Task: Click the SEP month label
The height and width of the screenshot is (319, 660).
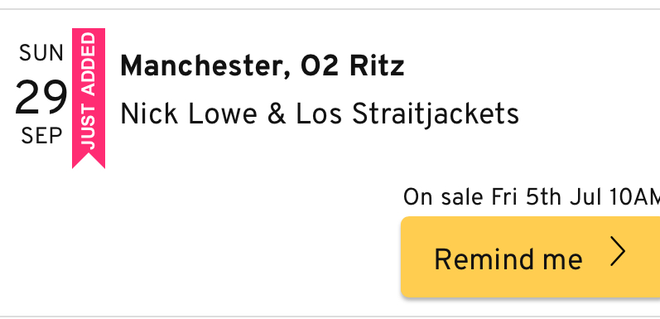Action: 41,136
